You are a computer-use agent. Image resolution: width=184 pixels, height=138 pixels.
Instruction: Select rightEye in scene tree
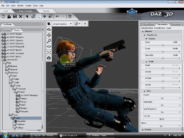tap(21, 124)
